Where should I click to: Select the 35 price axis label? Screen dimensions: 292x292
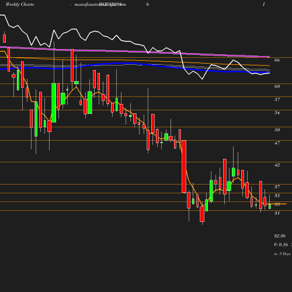click(x=277, y=196)
